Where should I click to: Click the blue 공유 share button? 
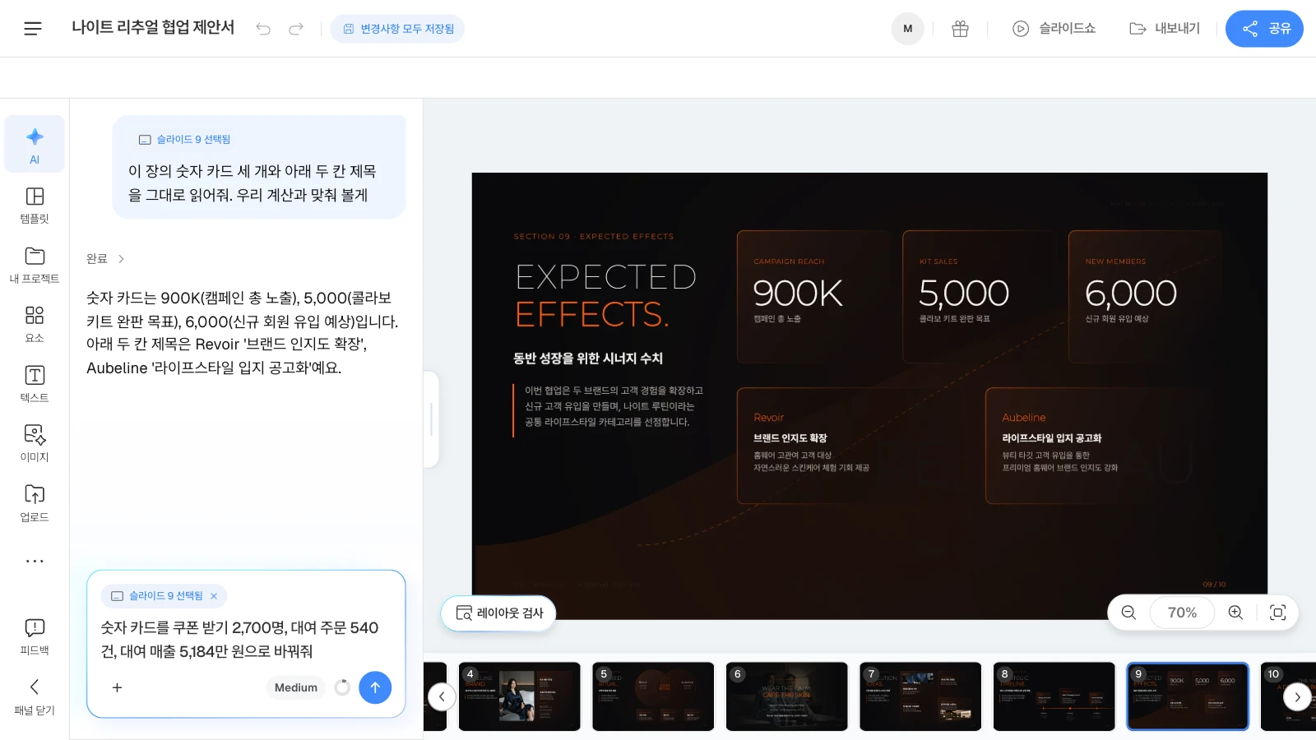pos(1264,29)
